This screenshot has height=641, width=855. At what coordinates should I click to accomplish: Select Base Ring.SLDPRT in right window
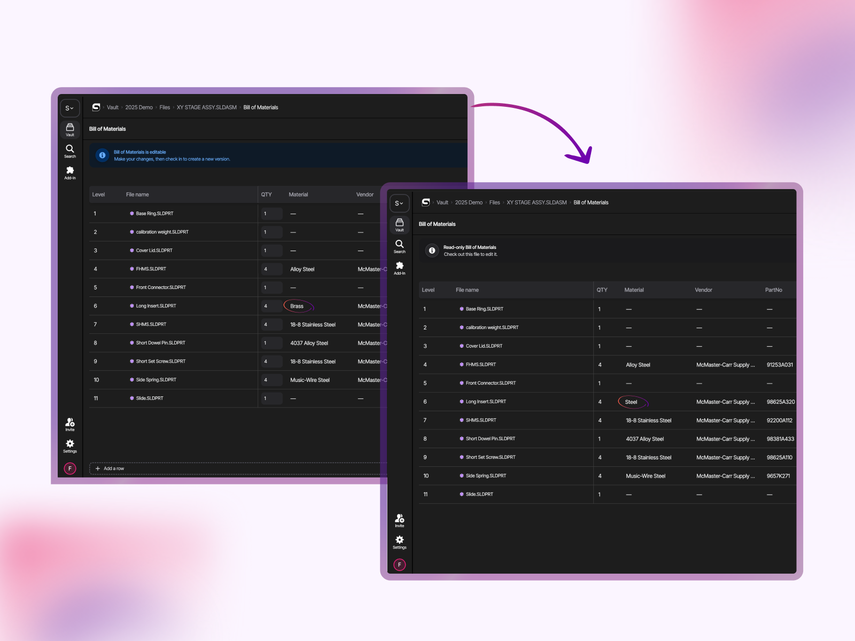pos(484,309)
